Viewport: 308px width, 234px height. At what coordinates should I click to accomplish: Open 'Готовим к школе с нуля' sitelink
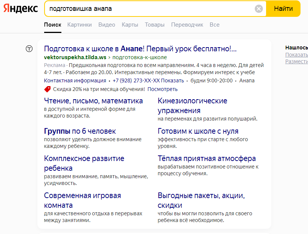click(198, 131)
